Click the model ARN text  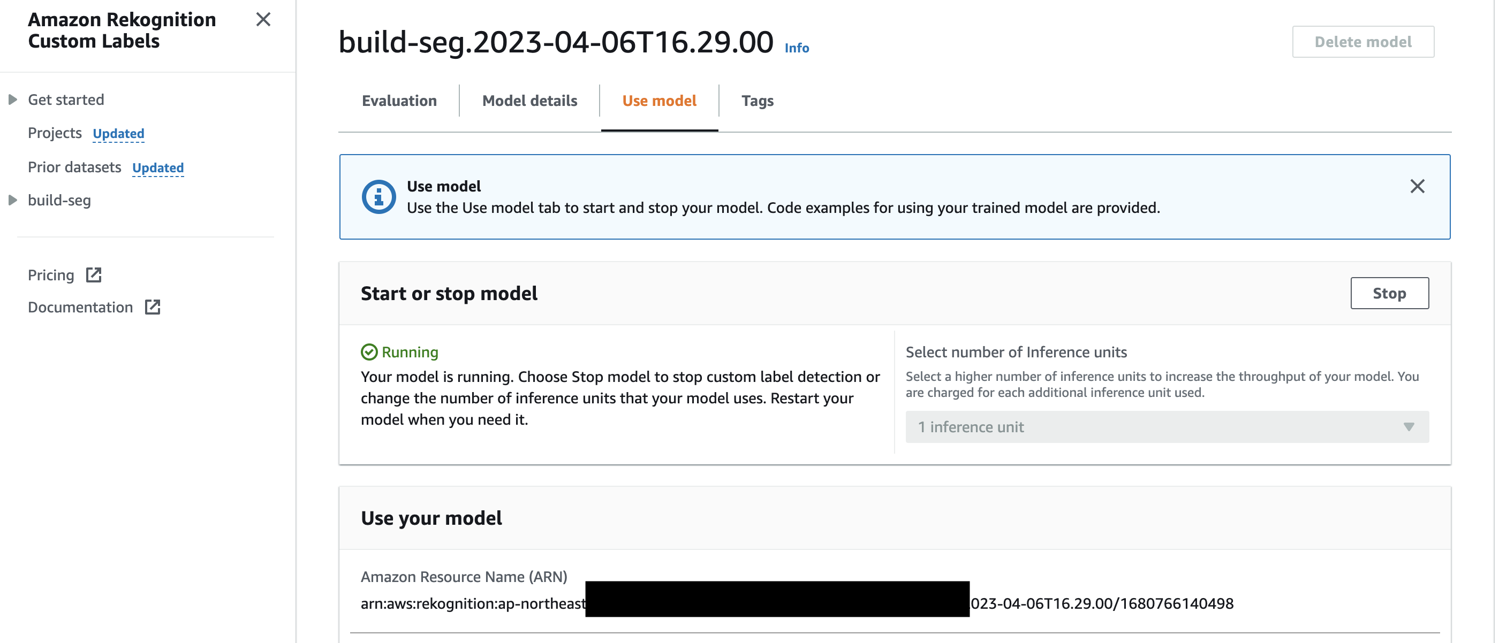coord(473,603)
